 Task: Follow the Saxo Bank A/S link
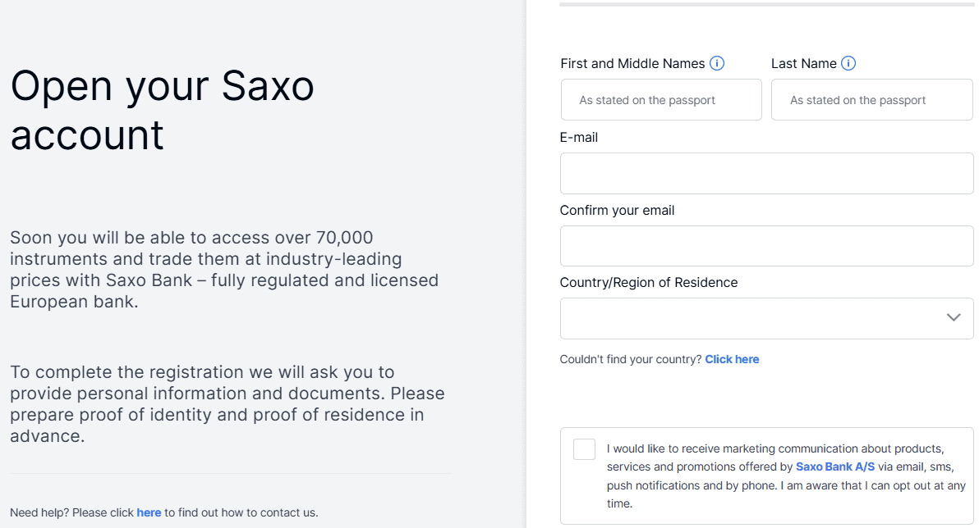tap(834, 467)
